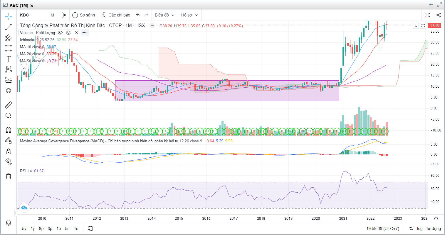Collapse the indicator legend with chevron
Viewport: 445px width, 235px height.
(24, 68)
